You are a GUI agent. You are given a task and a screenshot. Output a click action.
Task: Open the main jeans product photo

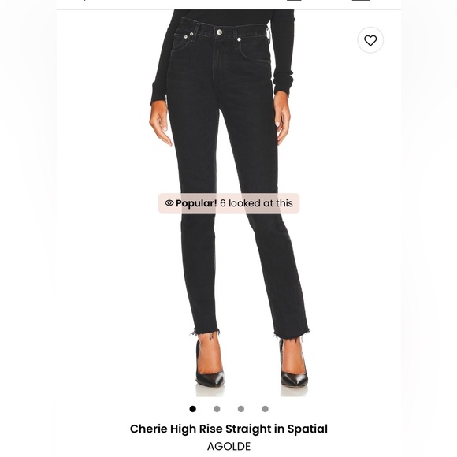tap(228, 203)
